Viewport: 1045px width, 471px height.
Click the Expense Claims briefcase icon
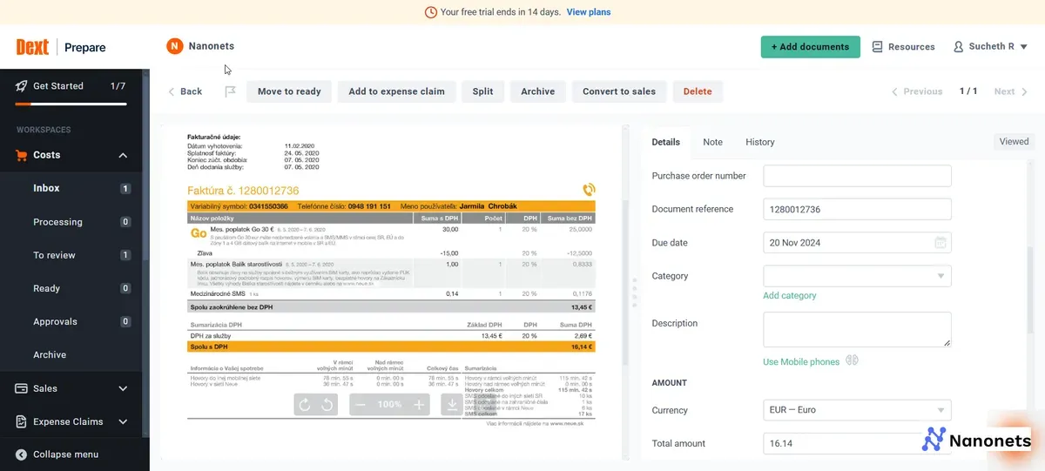pos(22,421)
